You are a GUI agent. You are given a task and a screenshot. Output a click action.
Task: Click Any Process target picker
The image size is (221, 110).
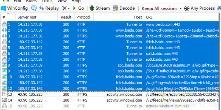tap(199, 9)
